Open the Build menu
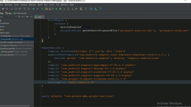The width and height of the screenshot is (191, 107). point(40,5)
